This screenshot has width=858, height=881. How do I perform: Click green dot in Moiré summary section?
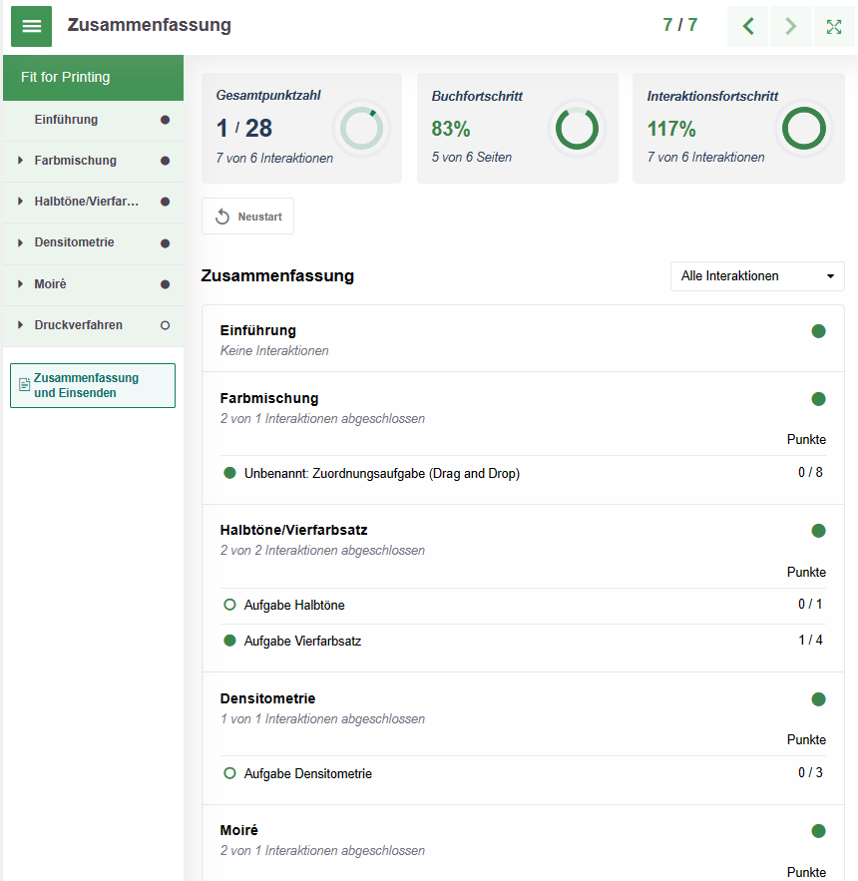coord(818,831)
